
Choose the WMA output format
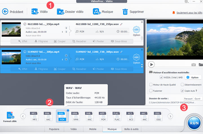(76, 116)
